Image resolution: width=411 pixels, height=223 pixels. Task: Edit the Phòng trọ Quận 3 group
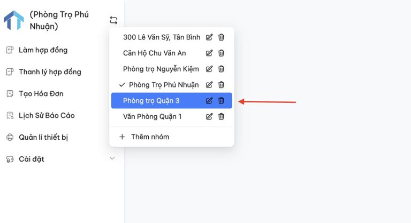tap(209, 101)
